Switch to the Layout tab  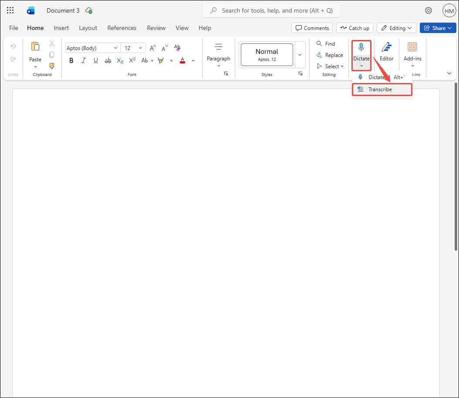point(88,28)
